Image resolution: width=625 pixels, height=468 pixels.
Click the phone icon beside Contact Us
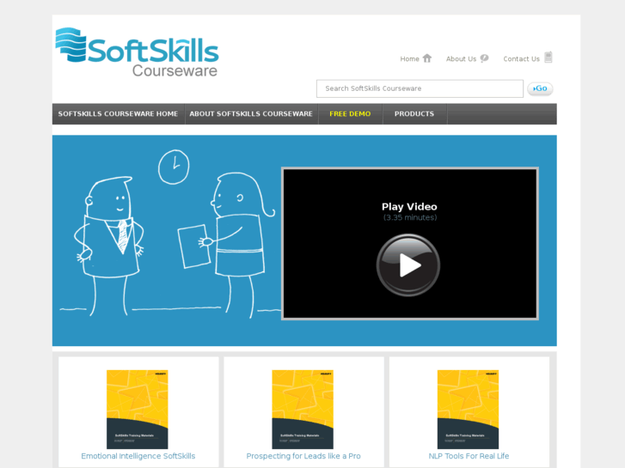[548, 58]
